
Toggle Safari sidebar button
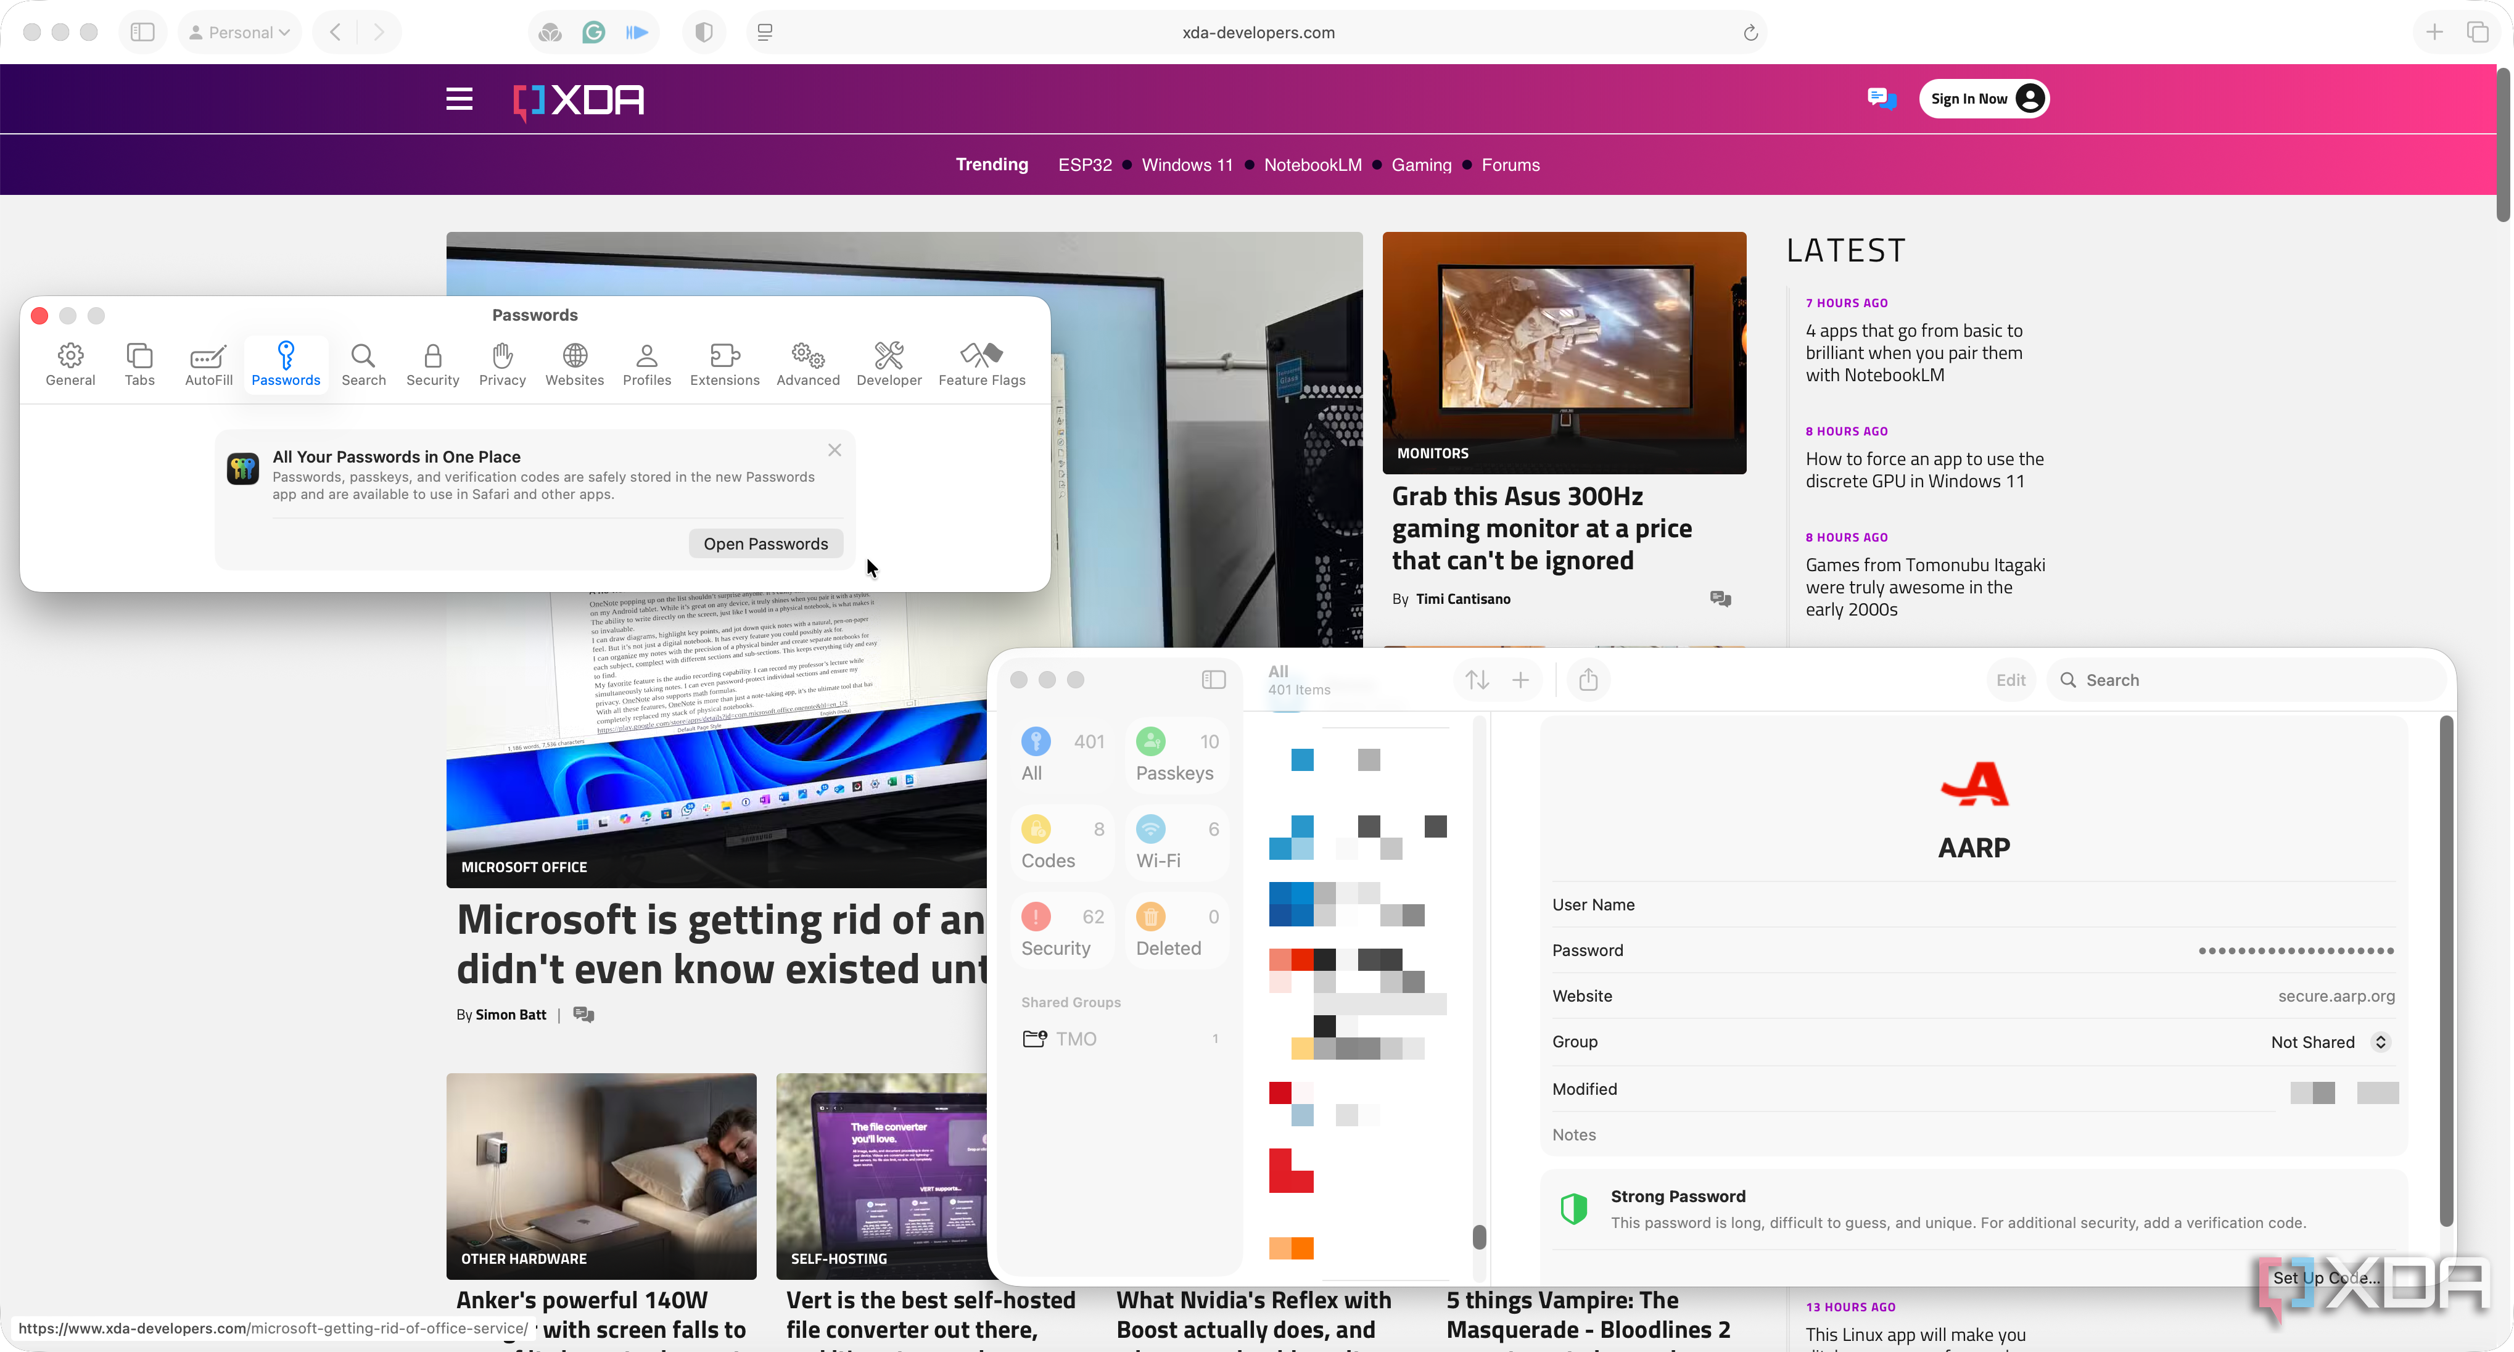pos(142,32)
